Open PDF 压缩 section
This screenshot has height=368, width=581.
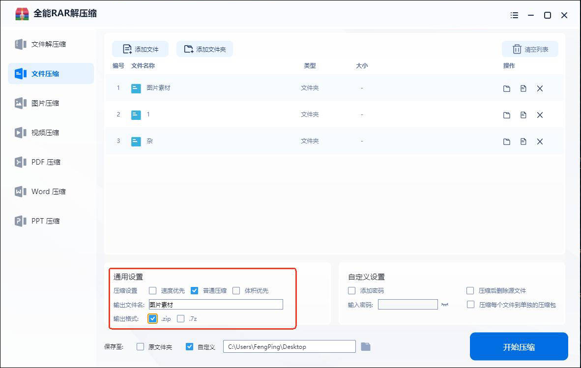(45, 162)
